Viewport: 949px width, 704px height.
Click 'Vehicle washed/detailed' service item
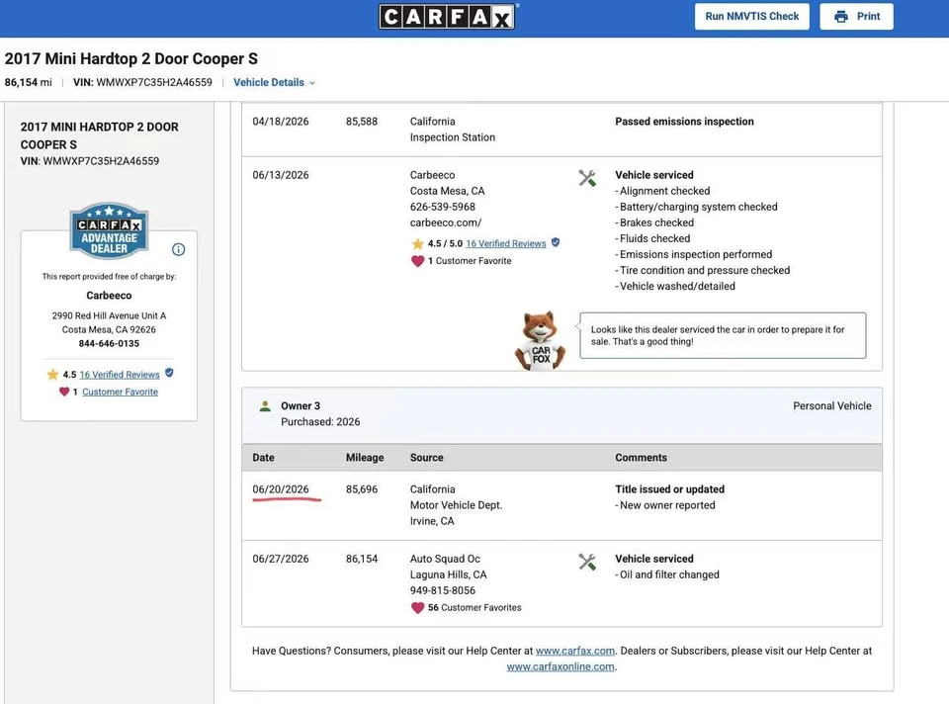tap(677, 287)
